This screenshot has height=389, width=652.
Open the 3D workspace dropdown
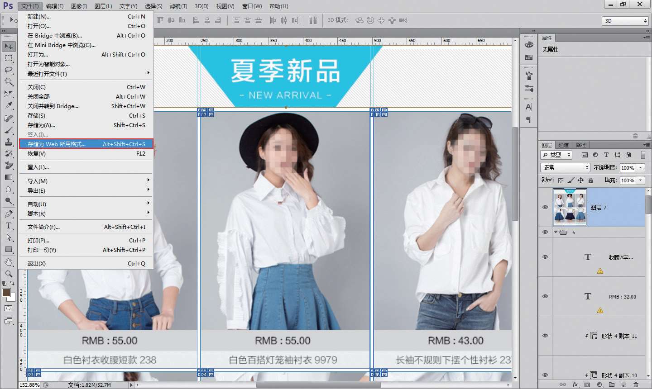tap(625, 21)
